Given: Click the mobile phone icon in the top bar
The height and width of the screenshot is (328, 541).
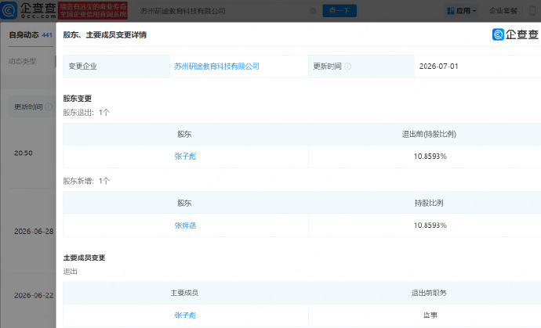Looking at the screenshot, I should point(532,11).
